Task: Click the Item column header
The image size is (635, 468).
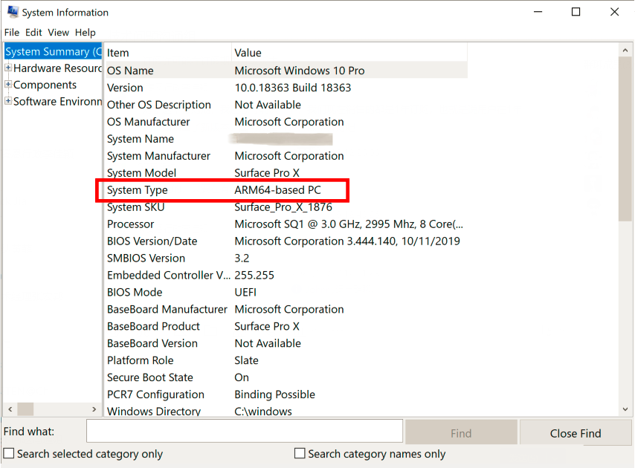Action: (x=167, y=53)
